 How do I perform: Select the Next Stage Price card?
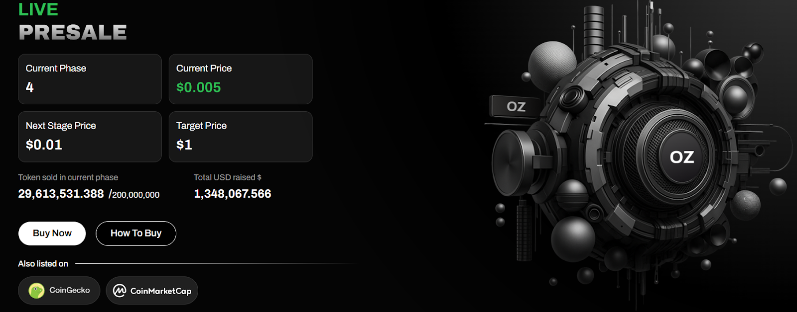(90, 137)
